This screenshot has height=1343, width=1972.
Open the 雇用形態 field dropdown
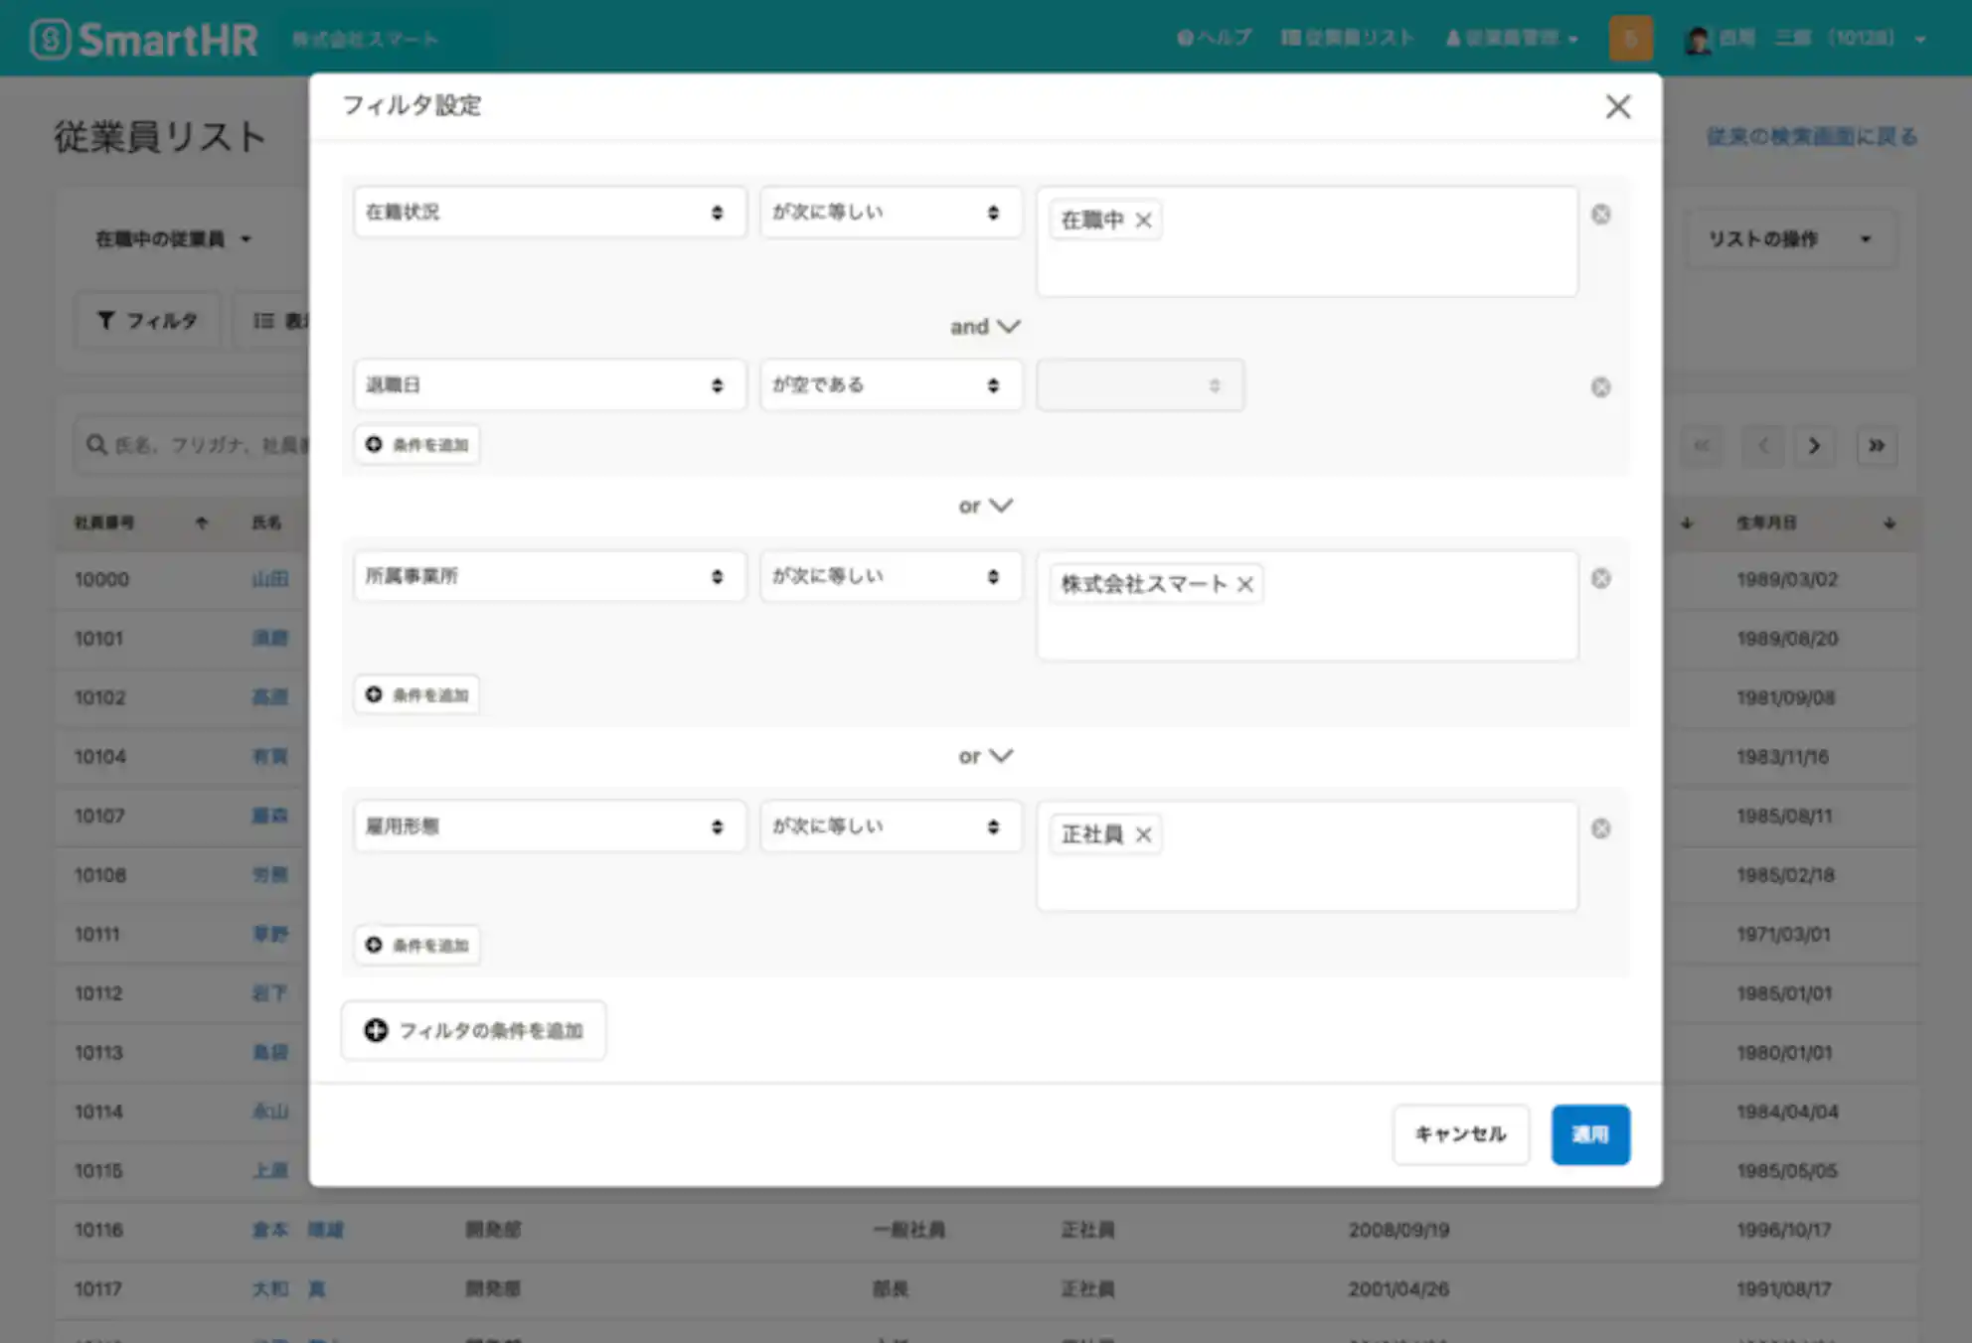pos(549,826)
